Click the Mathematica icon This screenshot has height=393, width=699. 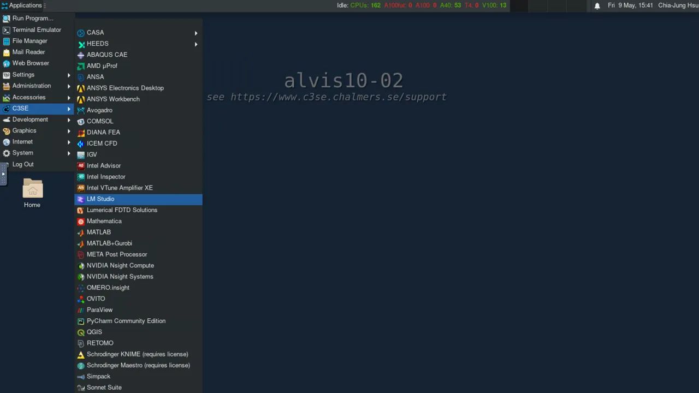(x=81, y=221)
